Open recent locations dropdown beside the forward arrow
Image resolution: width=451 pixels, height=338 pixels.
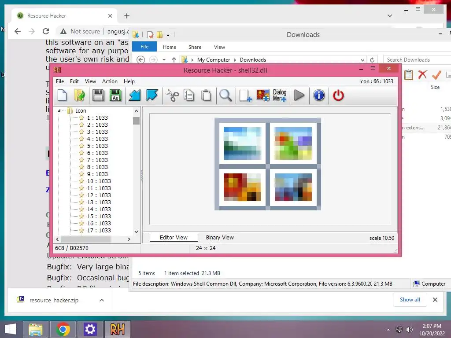click(x=164, y=60)
